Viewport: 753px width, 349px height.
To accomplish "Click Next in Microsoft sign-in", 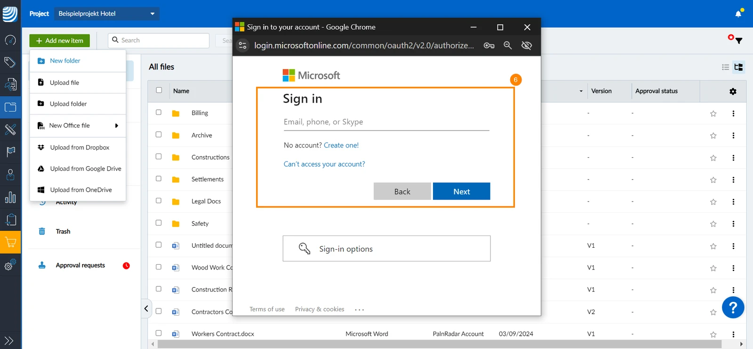I will (462, 191).
